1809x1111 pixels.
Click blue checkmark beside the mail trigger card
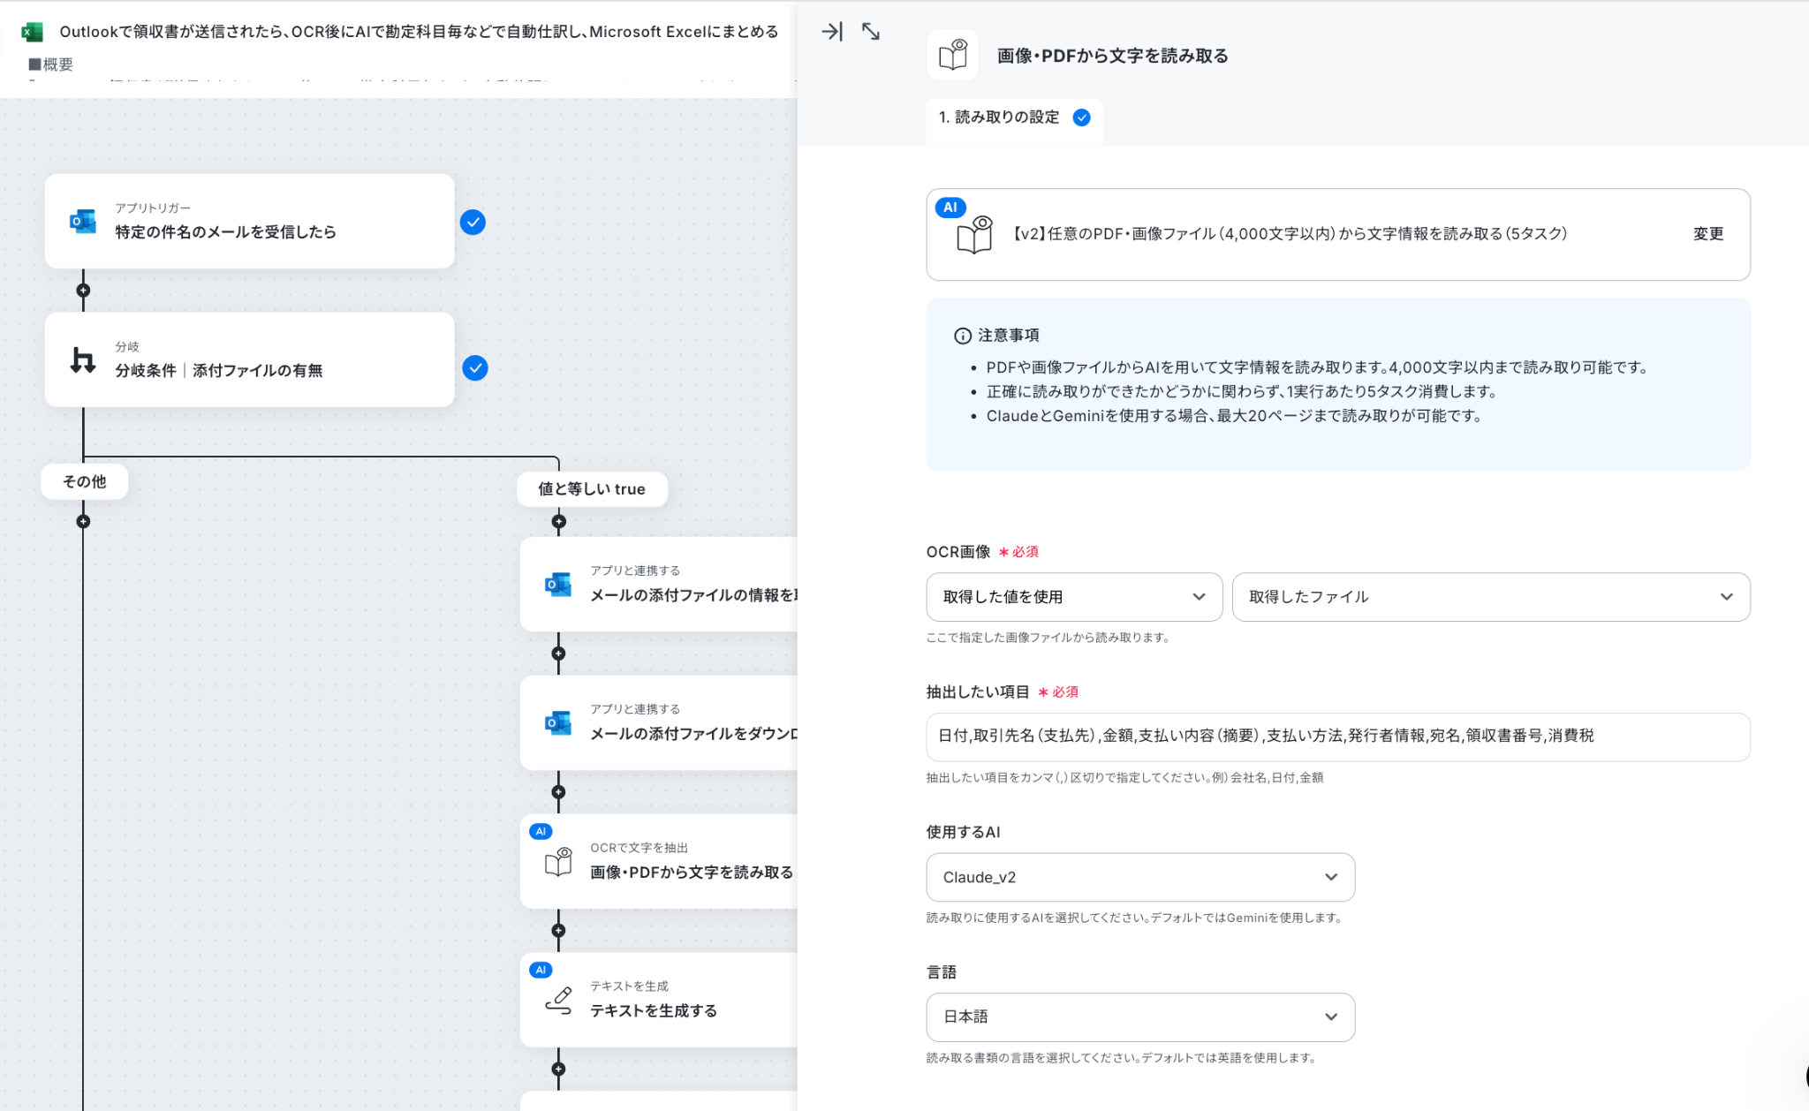pos(473,222)
